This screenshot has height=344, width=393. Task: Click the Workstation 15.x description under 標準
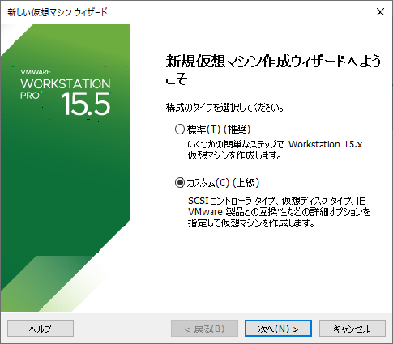pyautogui.click(x=275, y=150)
